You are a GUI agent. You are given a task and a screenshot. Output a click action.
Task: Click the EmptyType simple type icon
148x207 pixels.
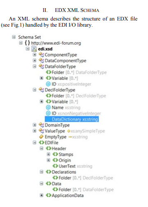(x=41, y=136)
